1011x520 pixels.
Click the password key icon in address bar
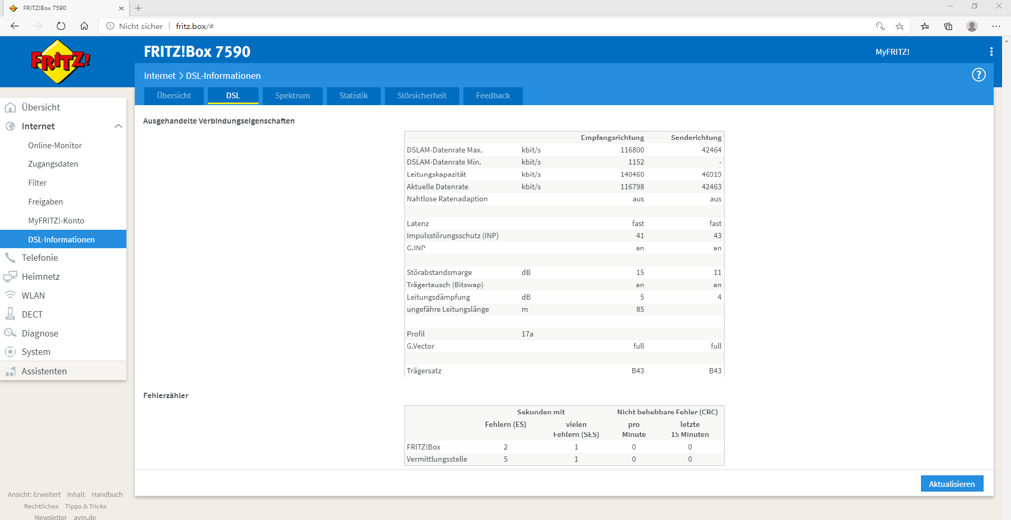880,26
